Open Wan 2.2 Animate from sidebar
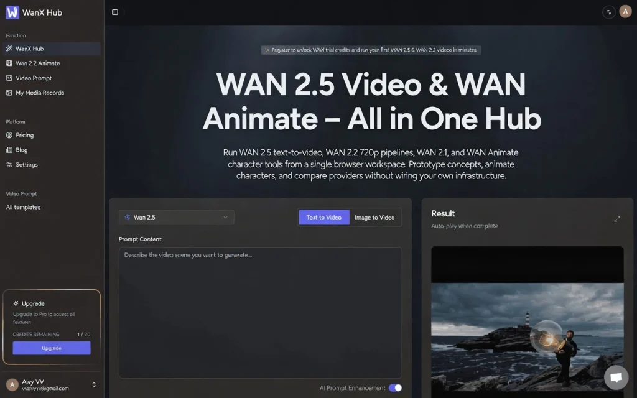 tap(37, 63)
